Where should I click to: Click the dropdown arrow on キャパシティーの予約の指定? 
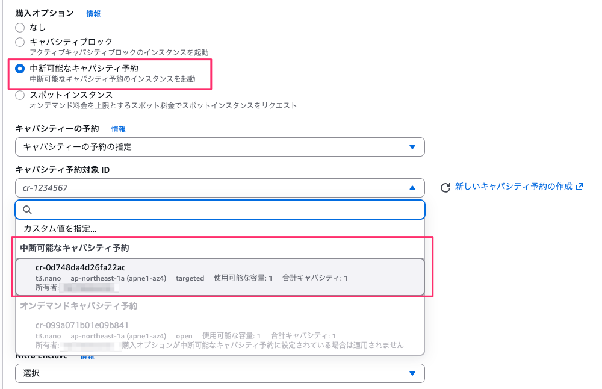click(x=414, y=146)
